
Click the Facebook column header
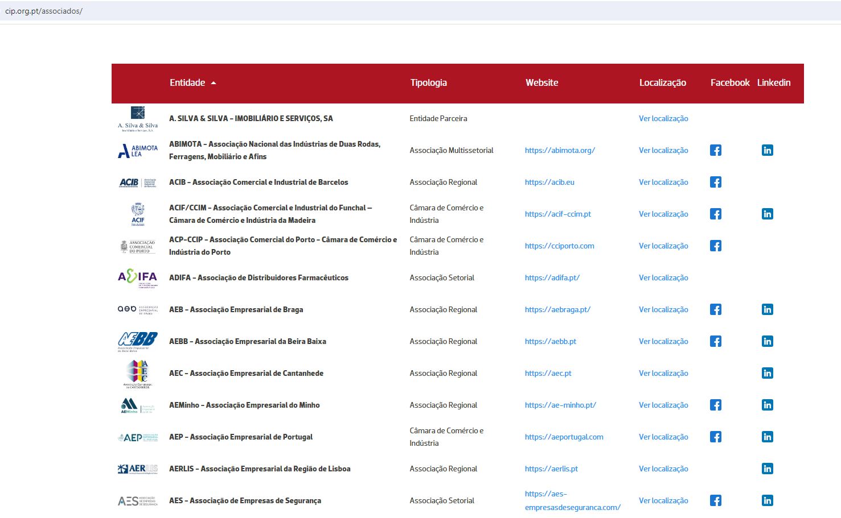730,83
